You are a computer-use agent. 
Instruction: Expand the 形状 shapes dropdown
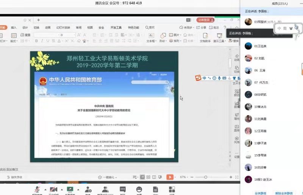[x=162, y=41]
